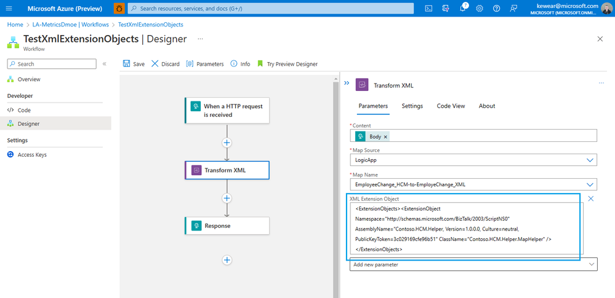The height and width of the screenshot is (298, 615).
Task: Click the Transform XML card icon
Action: tap(196, 170)
